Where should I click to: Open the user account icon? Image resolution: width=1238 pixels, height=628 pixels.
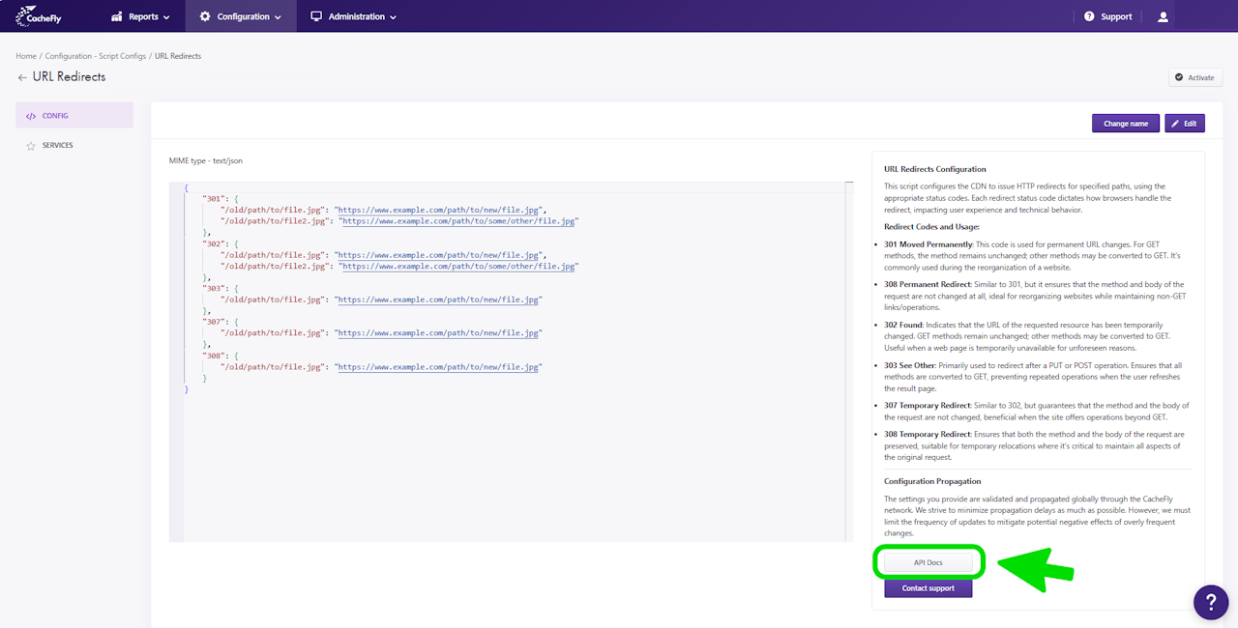point(1164,16)
